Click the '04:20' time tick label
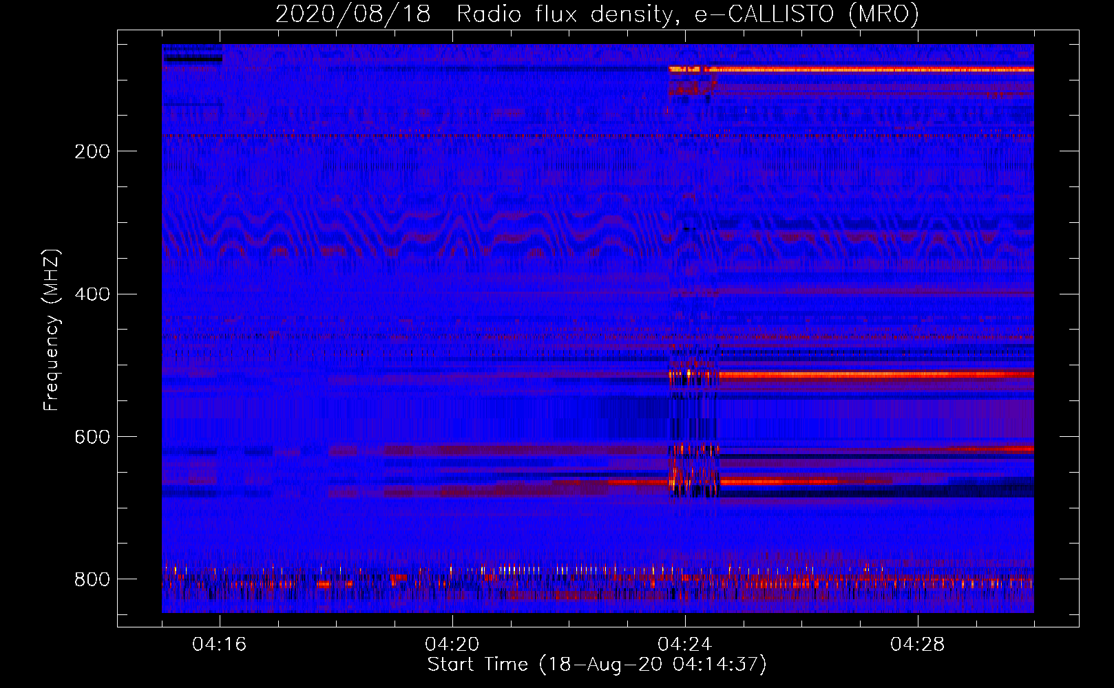Image resolution: width=1114 pixels, height=688 pixels. click(452, 644)
